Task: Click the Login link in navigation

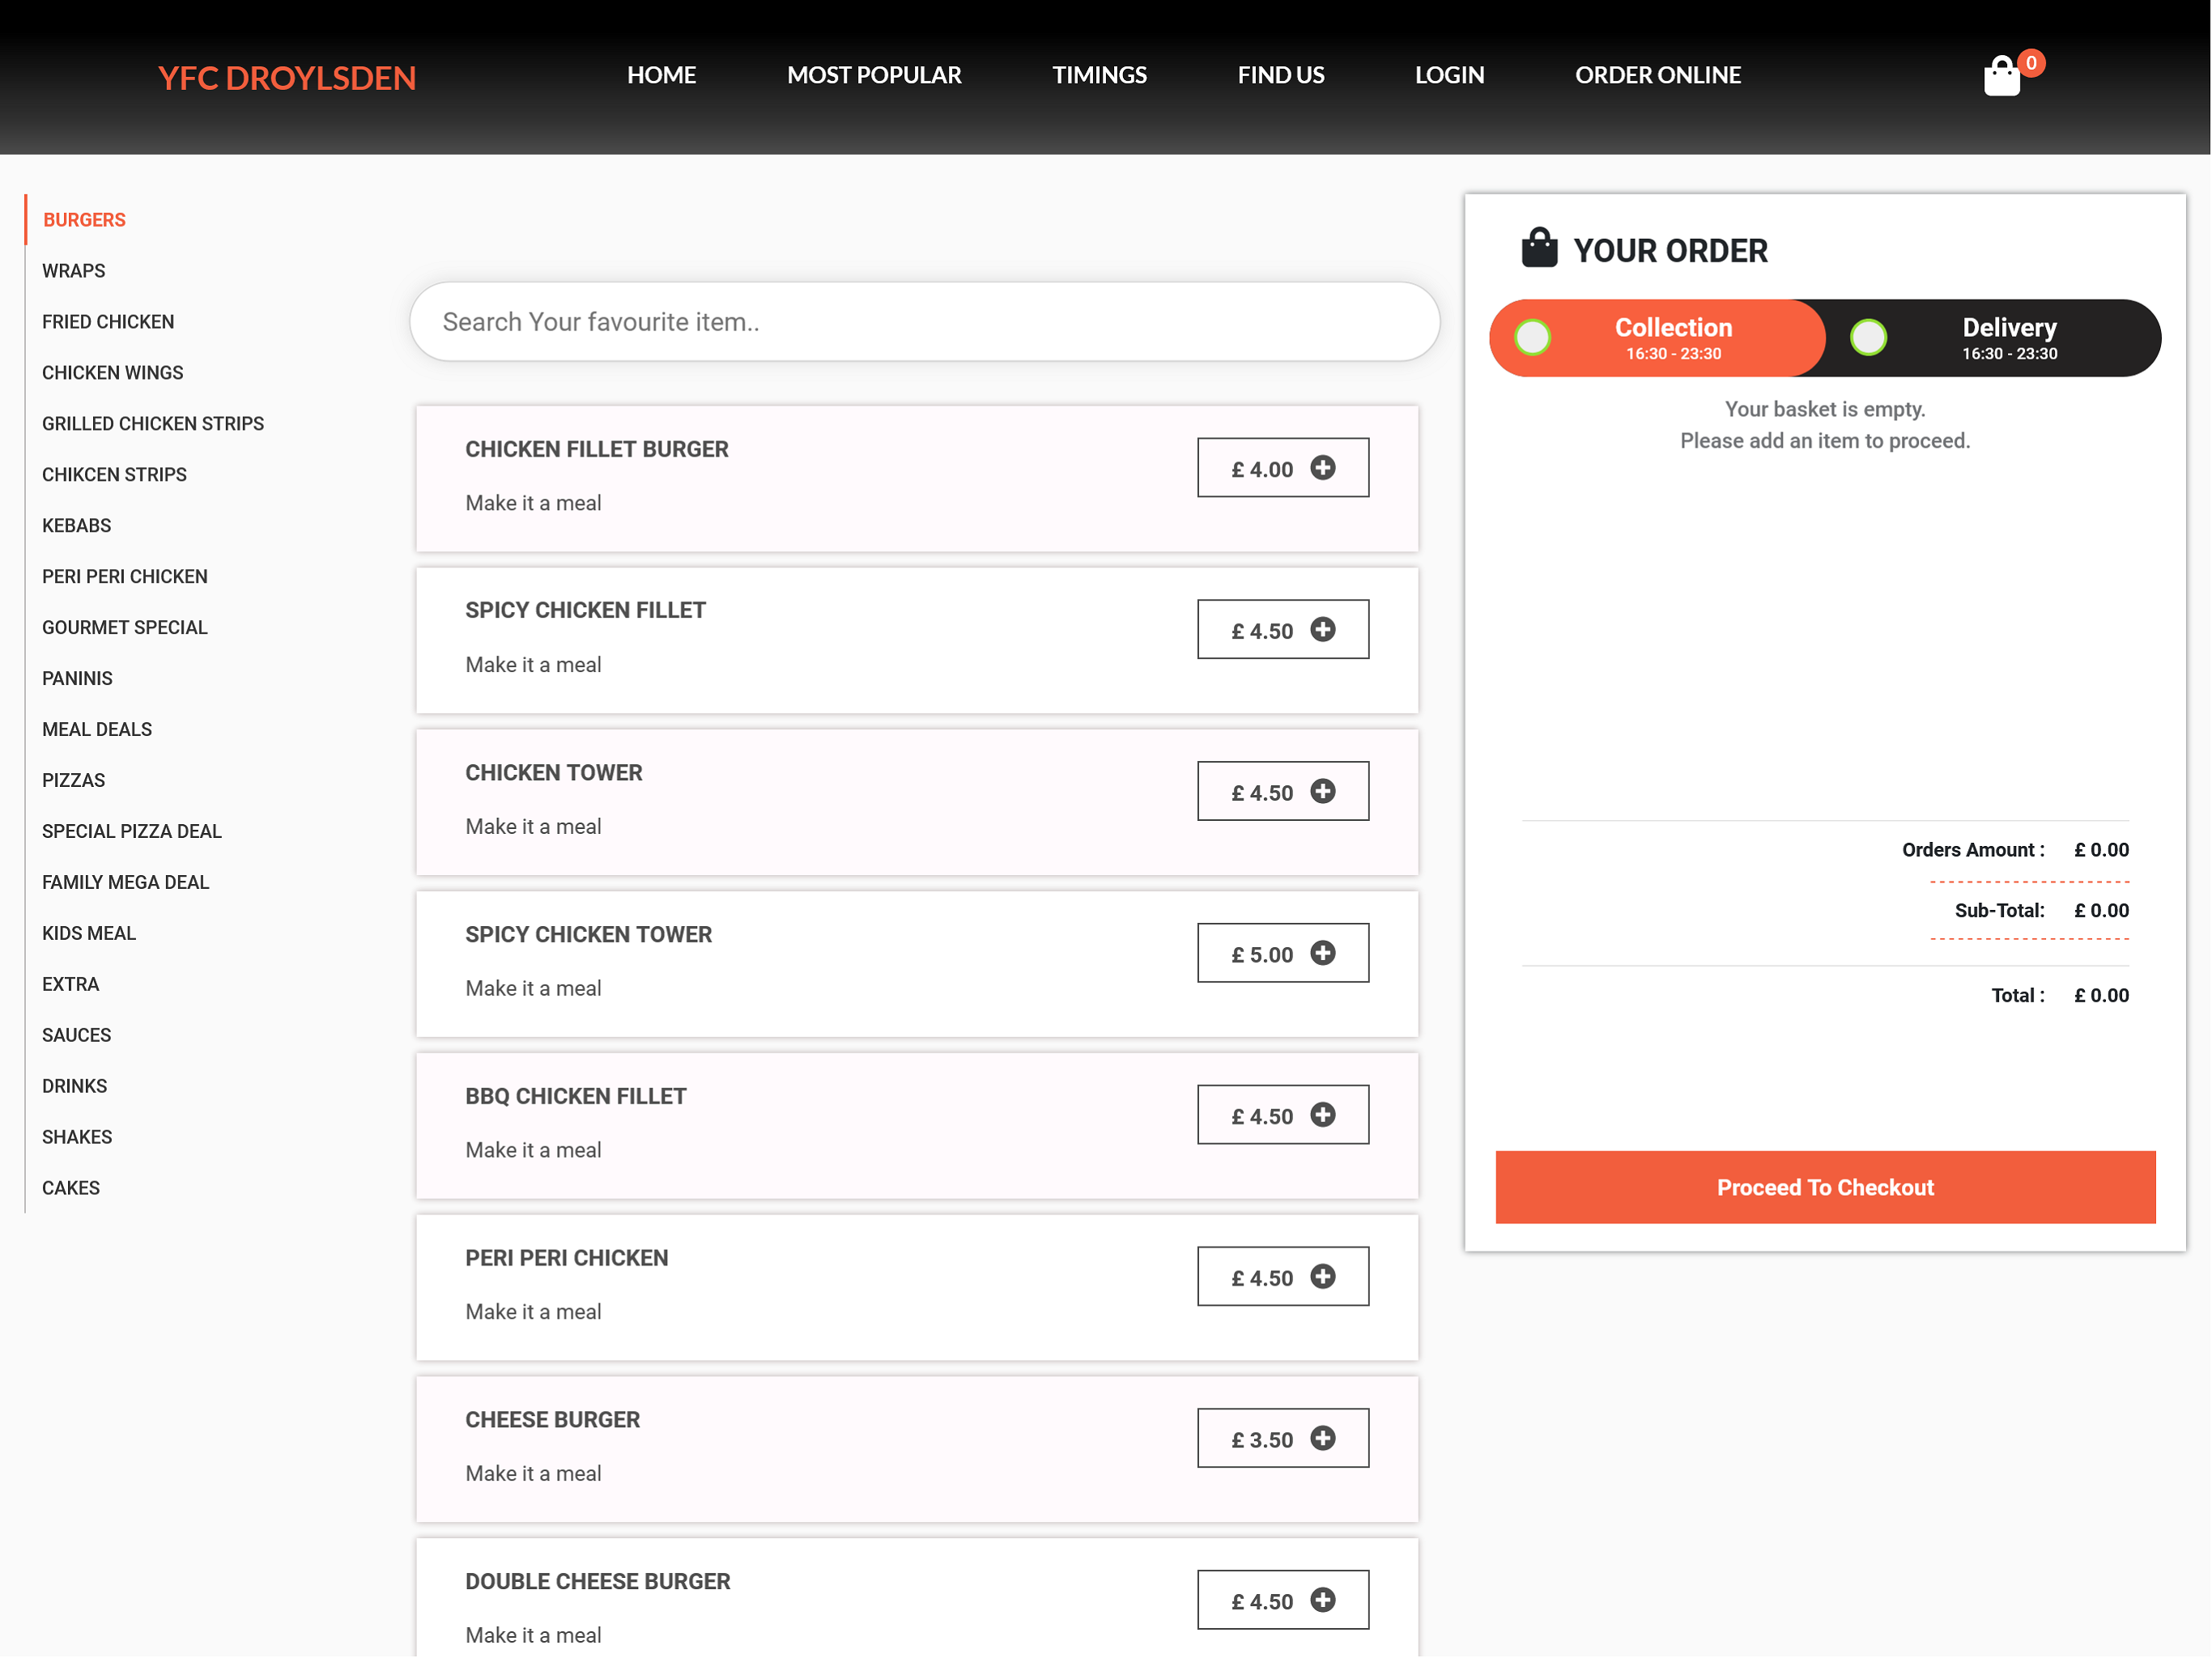Action: click(x=1449, y=75)
